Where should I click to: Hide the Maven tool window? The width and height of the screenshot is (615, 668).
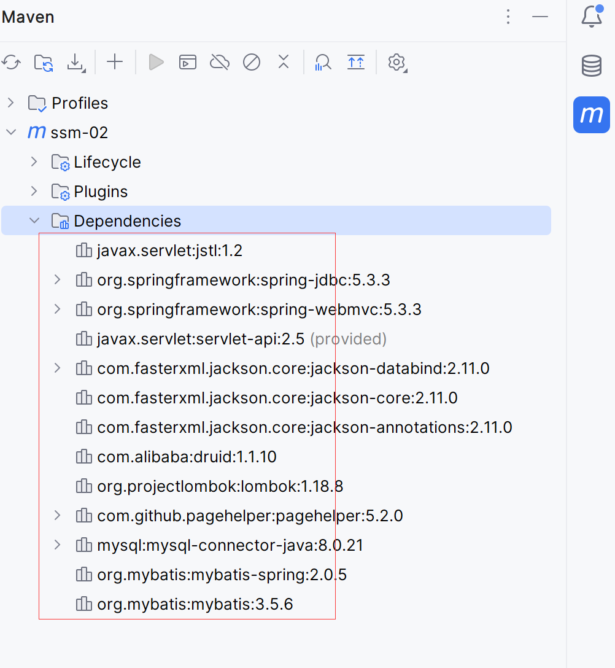[540, 17]
